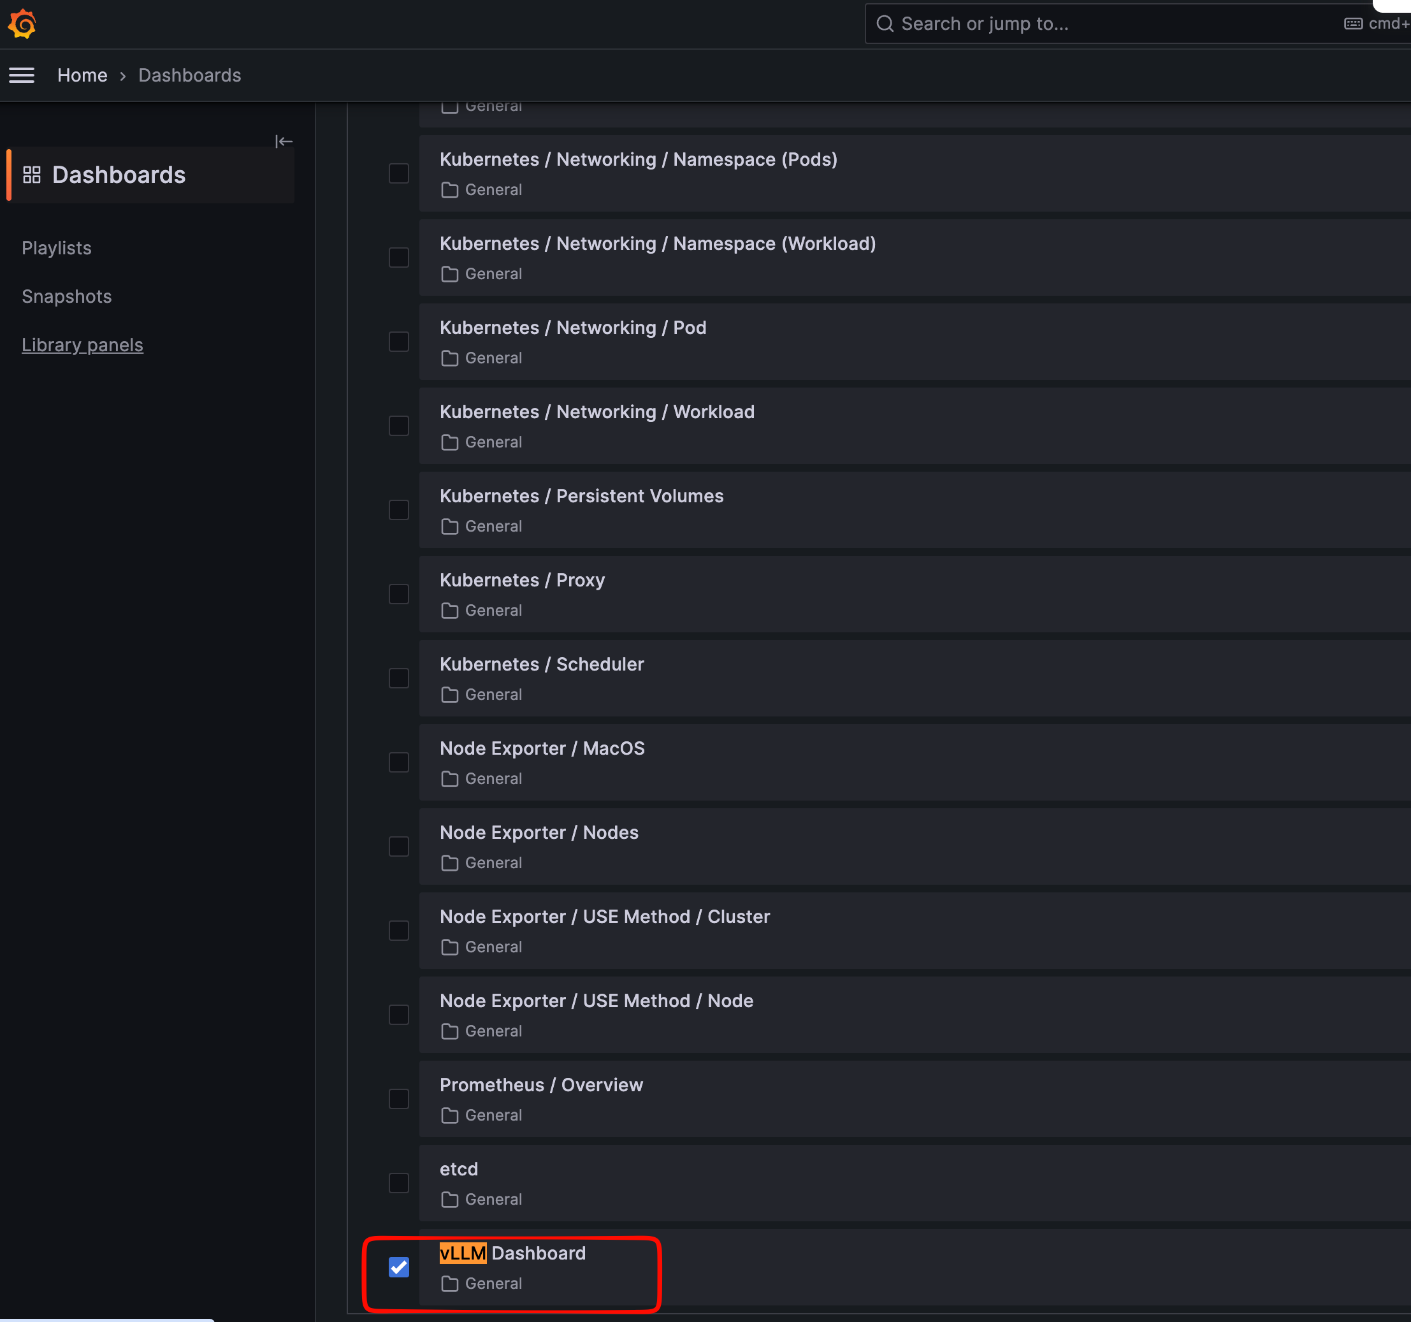The height and width of the screenshot is (1322, 1411).
Task: Tick the Prometheus / Overview checkbox
Action: point(399,1098)
